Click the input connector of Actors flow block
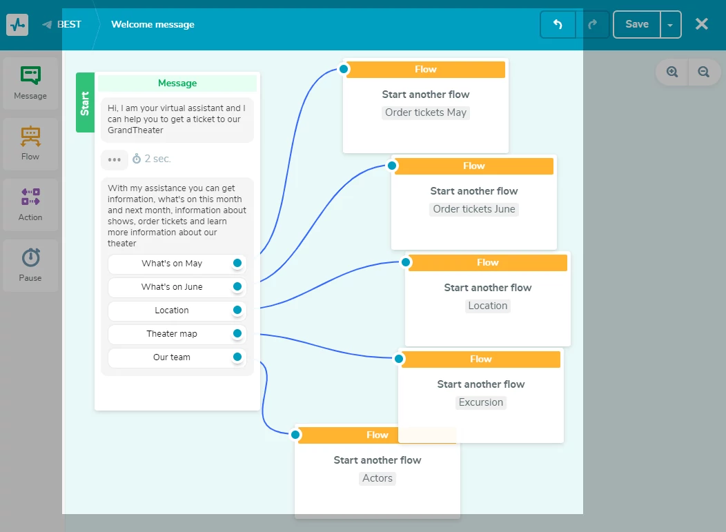 (296, 435)
